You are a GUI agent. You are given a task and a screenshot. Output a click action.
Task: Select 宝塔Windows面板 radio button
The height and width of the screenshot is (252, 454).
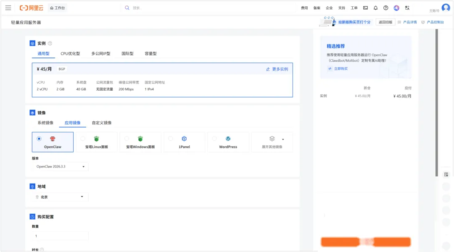(x=127, y=139)
